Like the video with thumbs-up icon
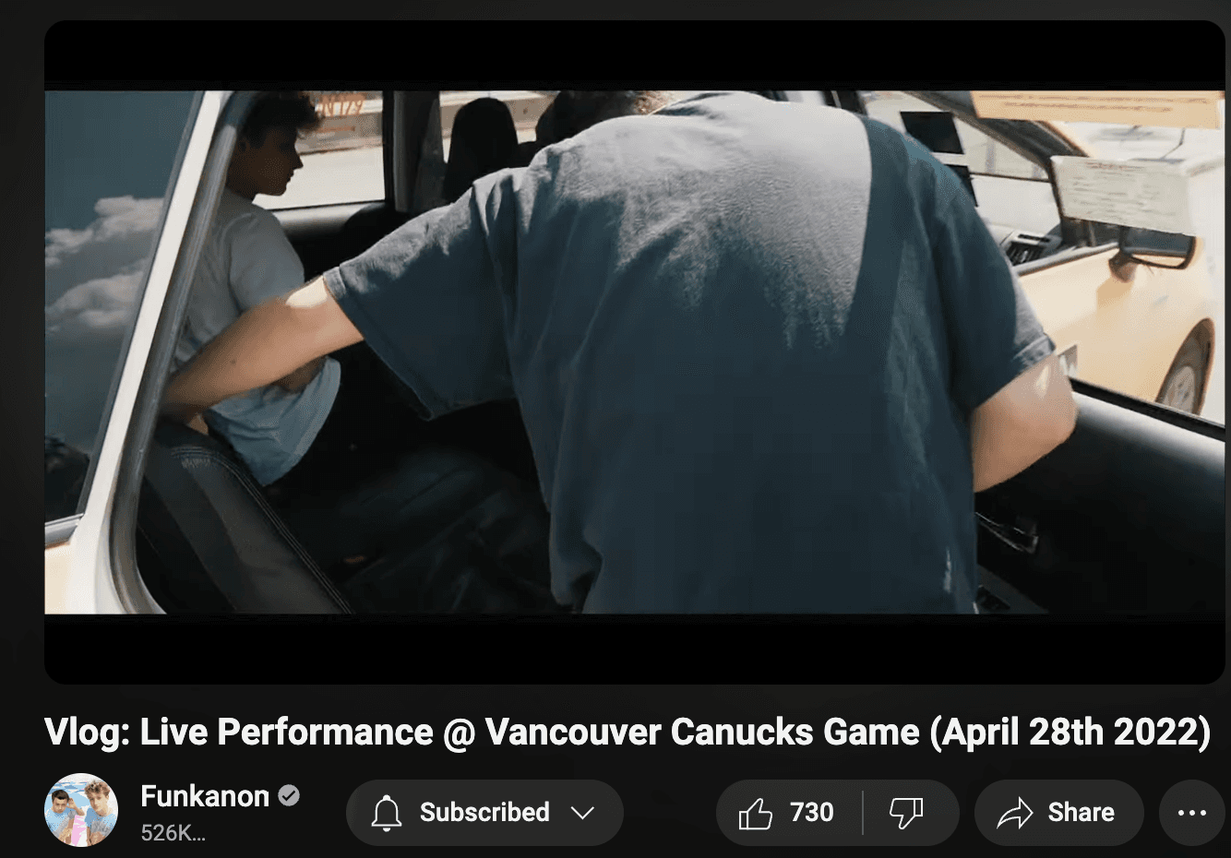This screenshot has height=858, width=1231. [x=755, y=813]
